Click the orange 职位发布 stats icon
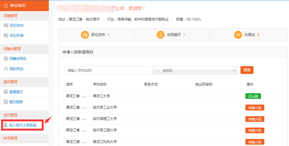Image resolution: width=289 pixels, height=146 pixels. [x=85, y=35]
